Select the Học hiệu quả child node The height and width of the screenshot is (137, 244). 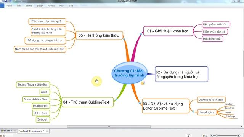coord(213,39)
